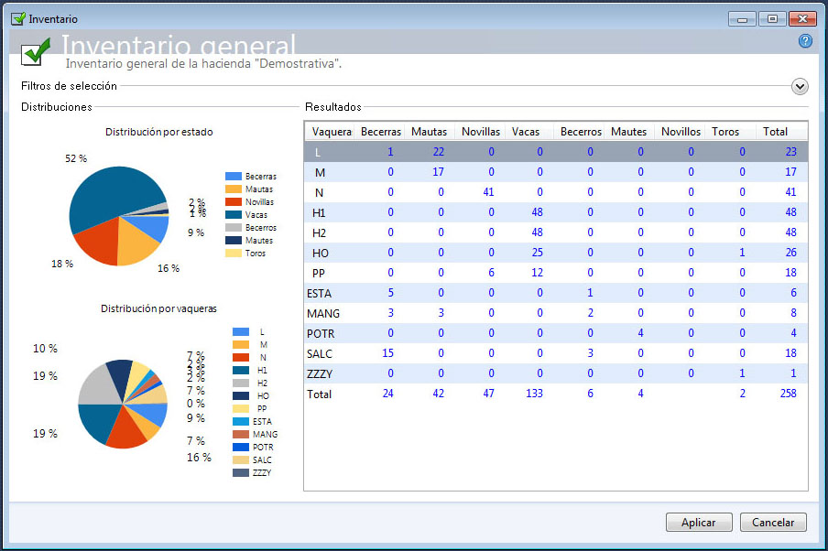Image resolution: width=828 pixels, height=551 pixels.
Task: Expand the Filtros de selección section
Action: pyautogui.click(x=800, y=86)
